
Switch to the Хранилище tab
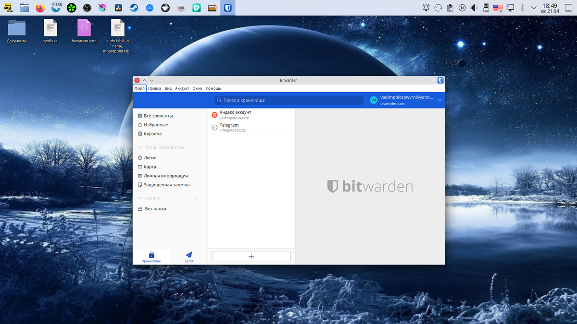pos(151,257)
